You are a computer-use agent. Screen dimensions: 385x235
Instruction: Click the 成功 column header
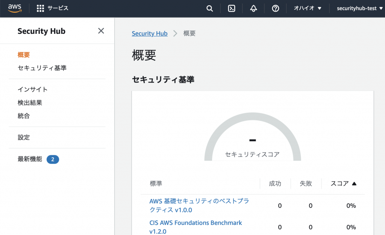click(275, 183)
